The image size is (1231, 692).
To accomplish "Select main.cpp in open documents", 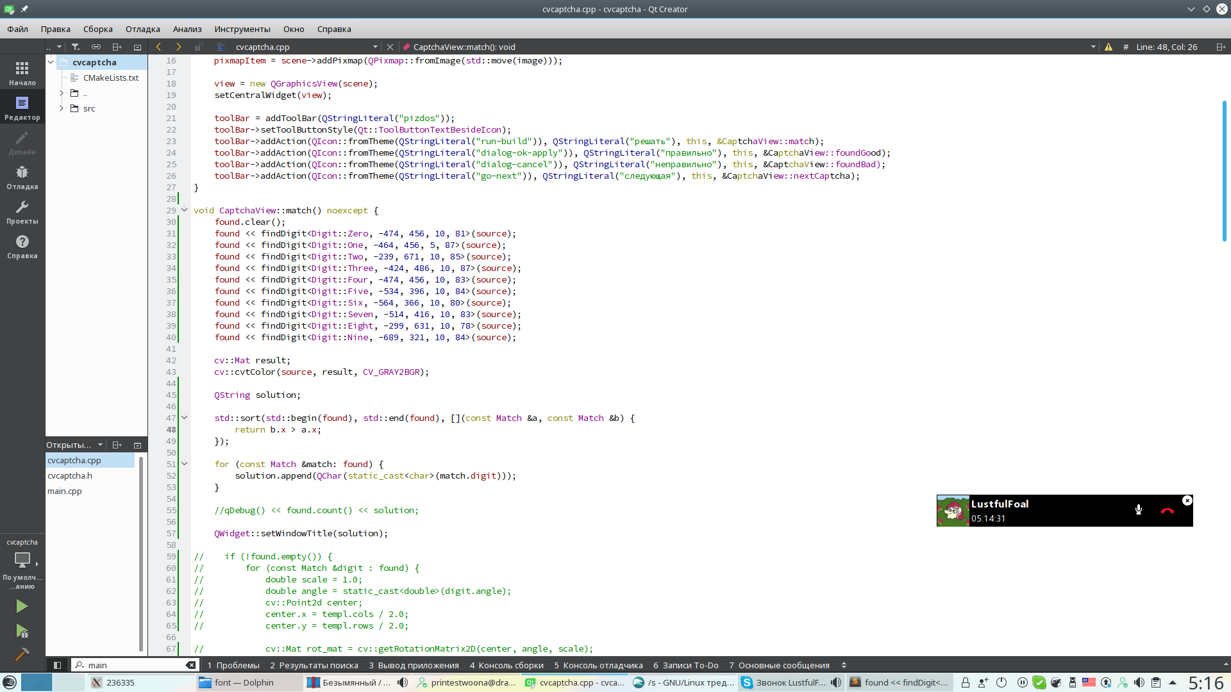I will pos(90,491).
